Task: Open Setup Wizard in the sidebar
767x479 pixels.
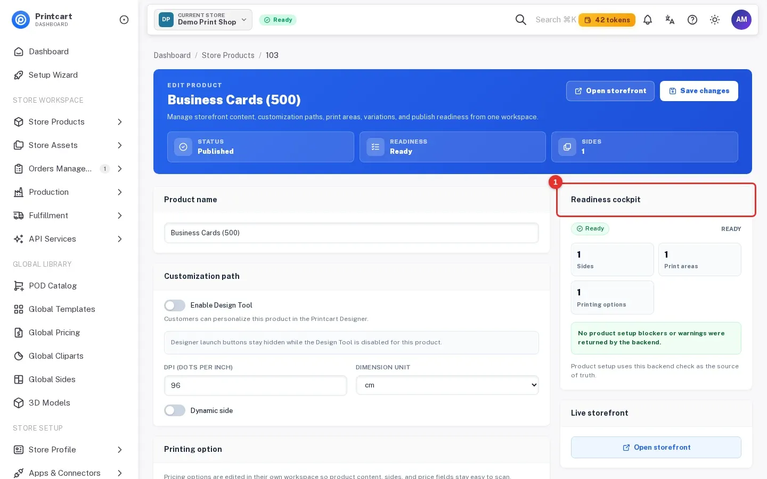Action: click(69, 75)
